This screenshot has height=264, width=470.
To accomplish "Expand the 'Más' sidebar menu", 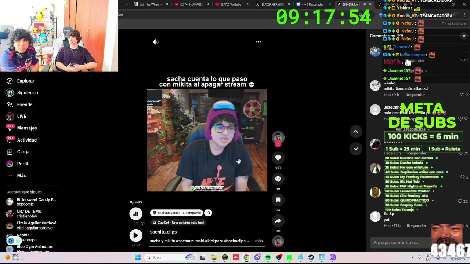I will [16, 176].
